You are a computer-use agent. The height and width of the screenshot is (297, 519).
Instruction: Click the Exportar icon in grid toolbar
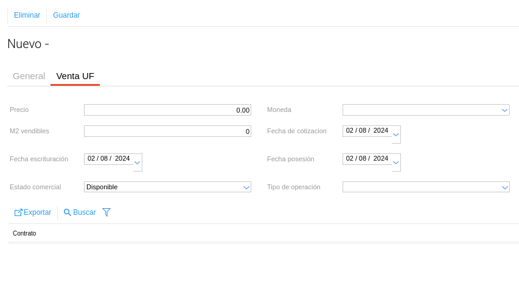pyautogui.click(x=18, y=212)
